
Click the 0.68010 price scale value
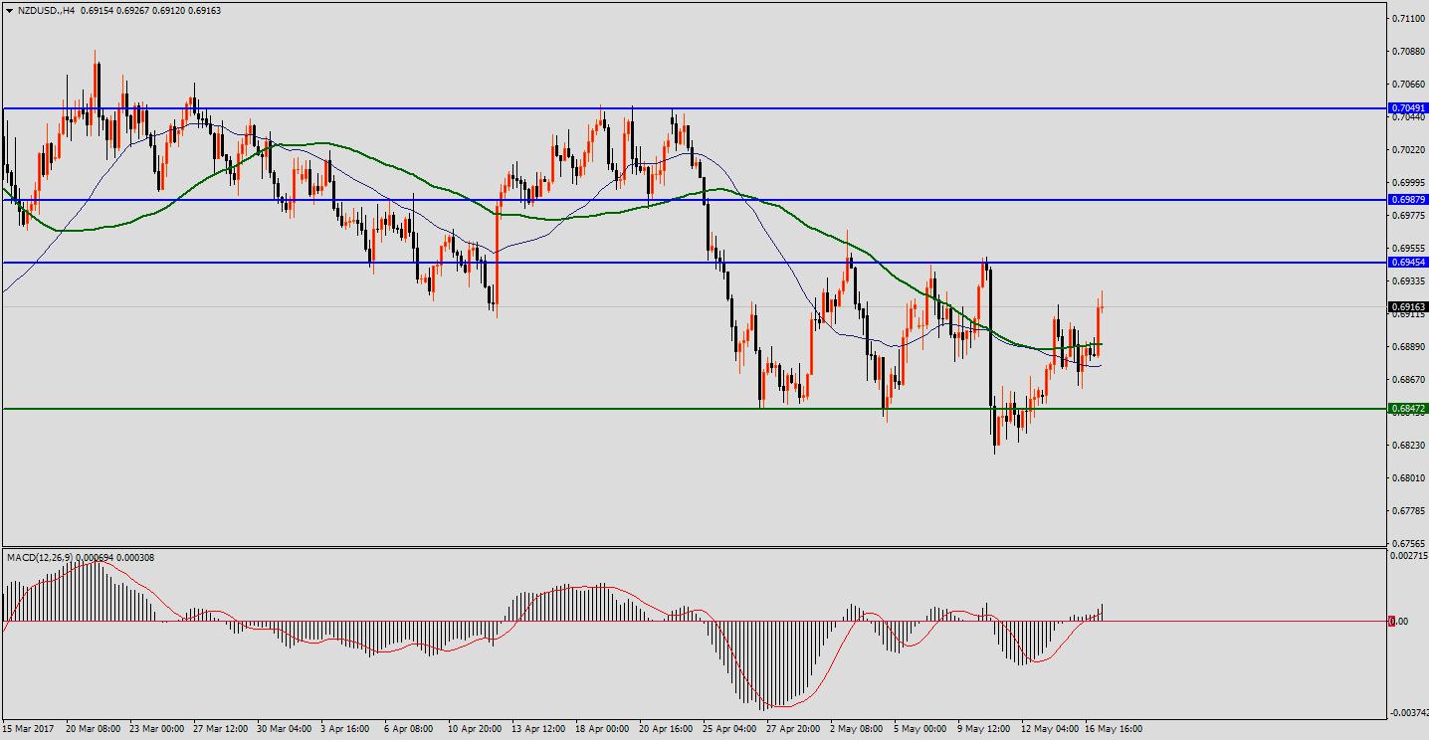1408,478
